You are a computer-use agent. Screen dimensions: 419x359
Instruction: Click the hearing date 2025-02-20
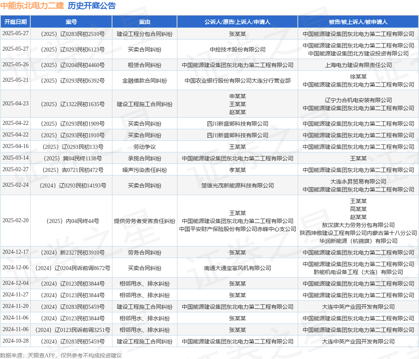coord(16,220)
